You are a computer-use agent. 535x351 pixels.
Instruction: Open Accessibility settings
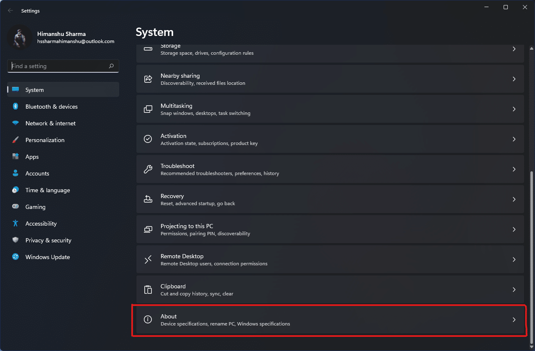(x=63, y=224)
